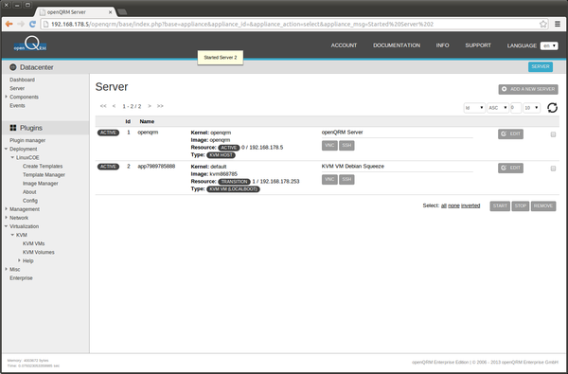The height and width of the screenshot is (374, 568).
Task: Reload the page with the browser refresh icon
Action: (x=32, y=25)
